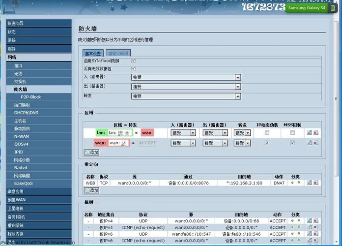Click the page vertical scrollbar

click(336, 98)
